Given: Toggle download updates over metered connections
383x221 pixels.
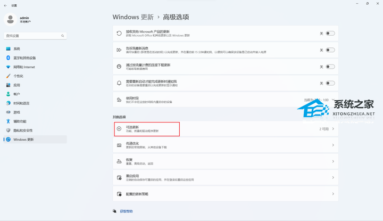Looking at the screenshot, I should pos(330,67).
